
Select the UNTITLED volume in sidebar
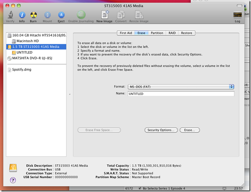pyautogui.click(x=36, y=53)
